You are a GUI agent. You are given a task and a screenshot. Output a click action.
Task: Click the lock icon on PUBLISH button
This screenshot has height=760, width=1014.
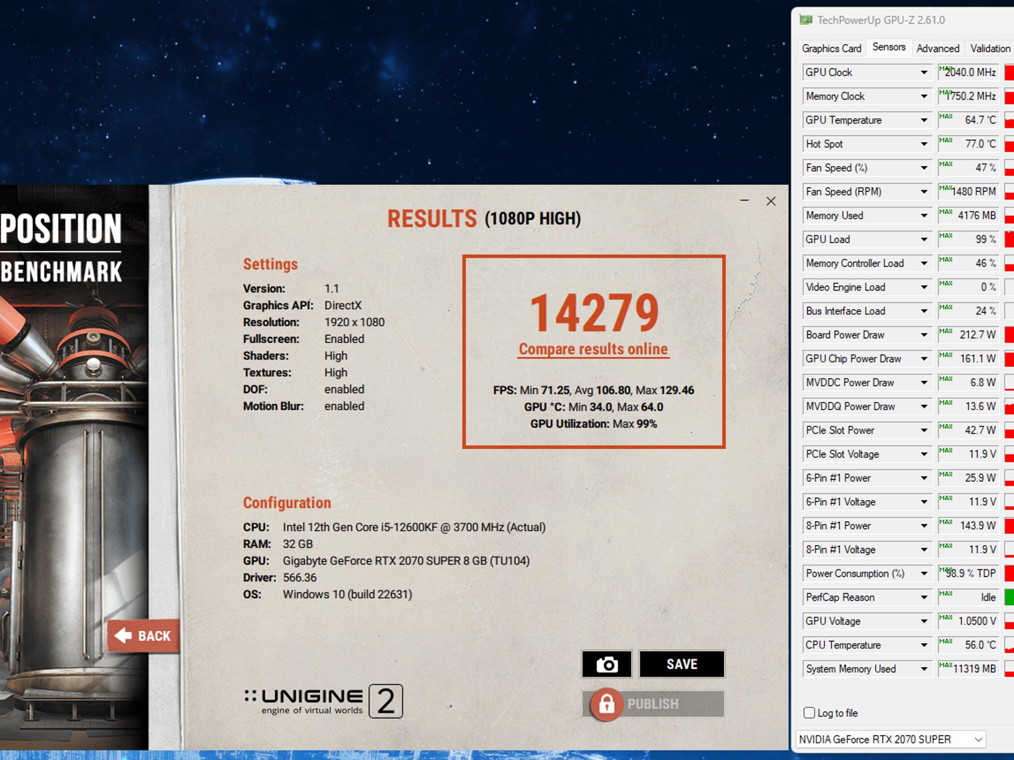[607, 704]
